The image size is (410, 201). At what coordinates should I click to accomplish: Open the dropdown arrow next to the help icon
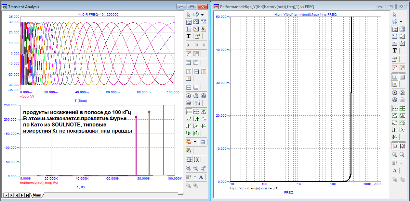[202, 15]
